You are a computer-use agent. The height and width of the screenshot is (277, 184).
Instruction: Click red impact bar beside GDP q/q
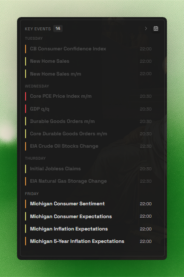tap(26, 109)
